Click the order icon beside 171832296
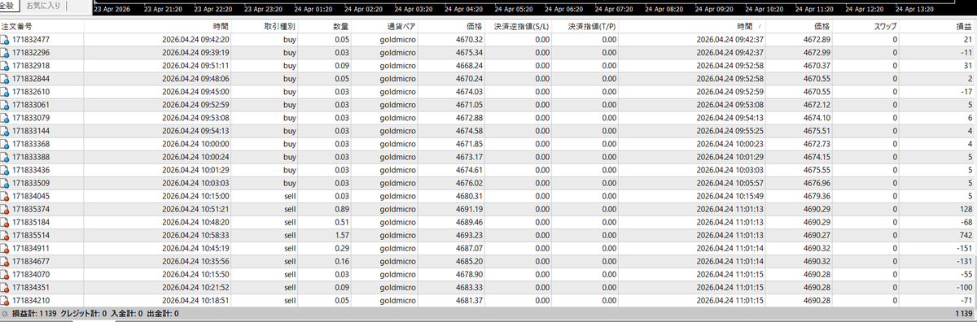Viewport: 977px width, 322px height. (5, 53)
